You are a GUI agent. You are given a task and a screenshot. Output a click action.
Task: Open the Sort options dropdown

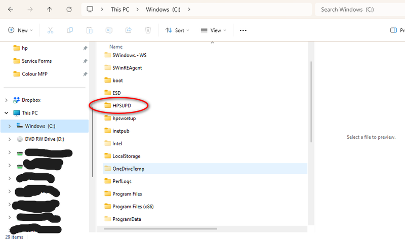177,30
